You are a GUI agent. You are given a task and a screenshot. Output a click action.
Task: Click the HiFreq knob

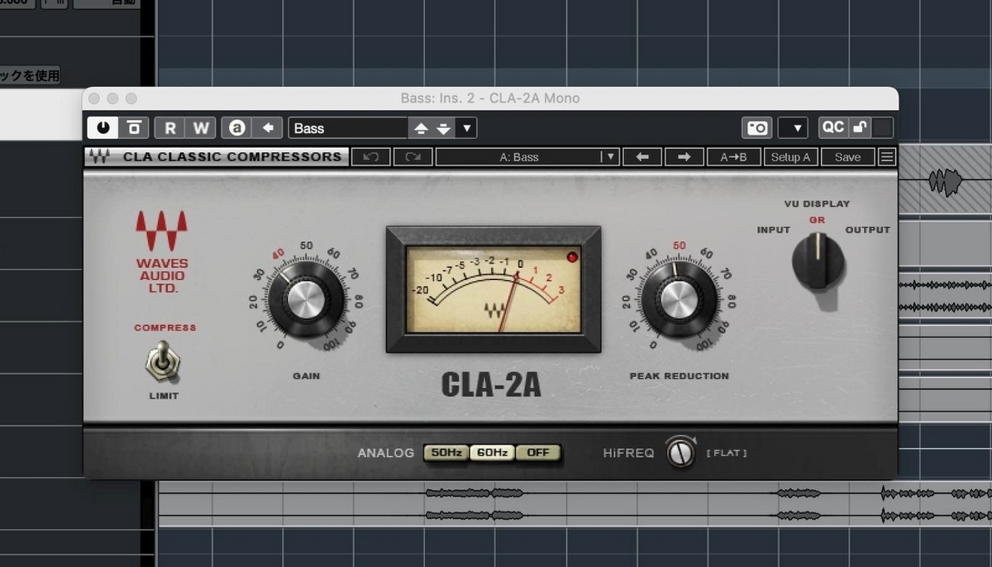pos(681,453)
